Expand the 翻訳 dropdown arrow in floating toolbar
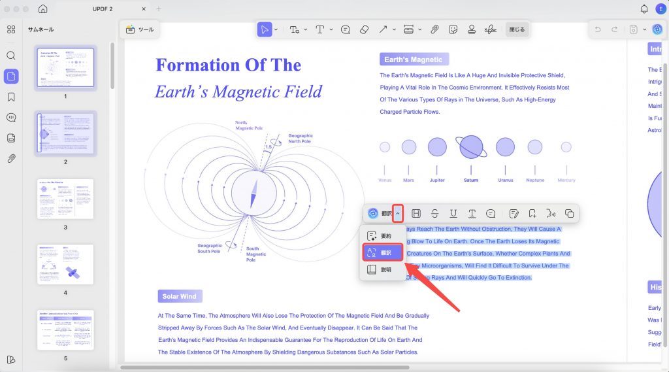The height and width of the screenshot is (372, 669). tap(398, 213)
